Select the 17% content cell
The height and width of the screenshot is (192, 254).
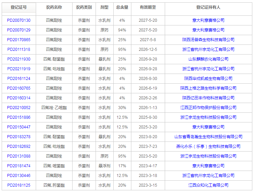coord(122,166)
